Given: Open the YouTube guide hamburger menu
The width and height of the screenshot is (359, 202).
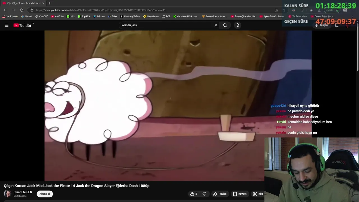Looking at the screenshot, I should tap(7, 25).
